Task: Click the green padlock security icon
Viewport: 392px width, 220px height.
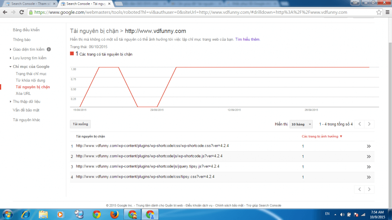Action: [31, 12]
